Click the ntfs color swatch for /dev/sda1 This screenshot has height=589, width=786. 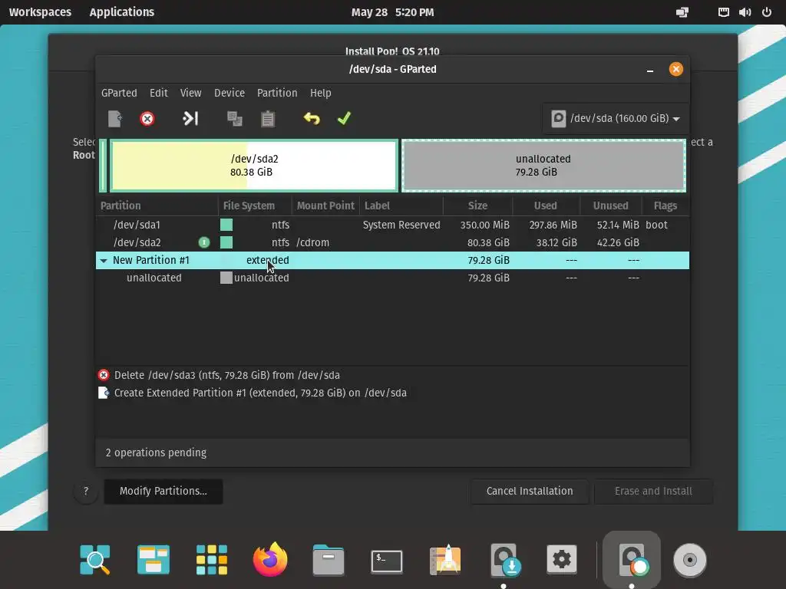pyautogui.click(x=226, y=225)
